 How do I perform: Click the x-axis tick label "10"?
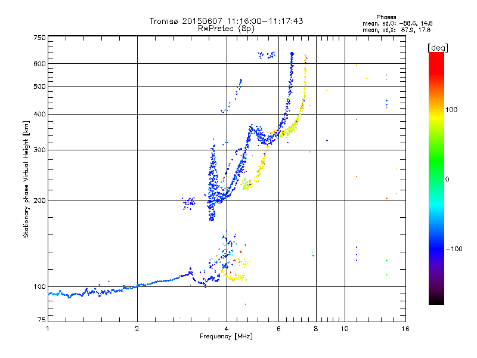coord(345,329)
